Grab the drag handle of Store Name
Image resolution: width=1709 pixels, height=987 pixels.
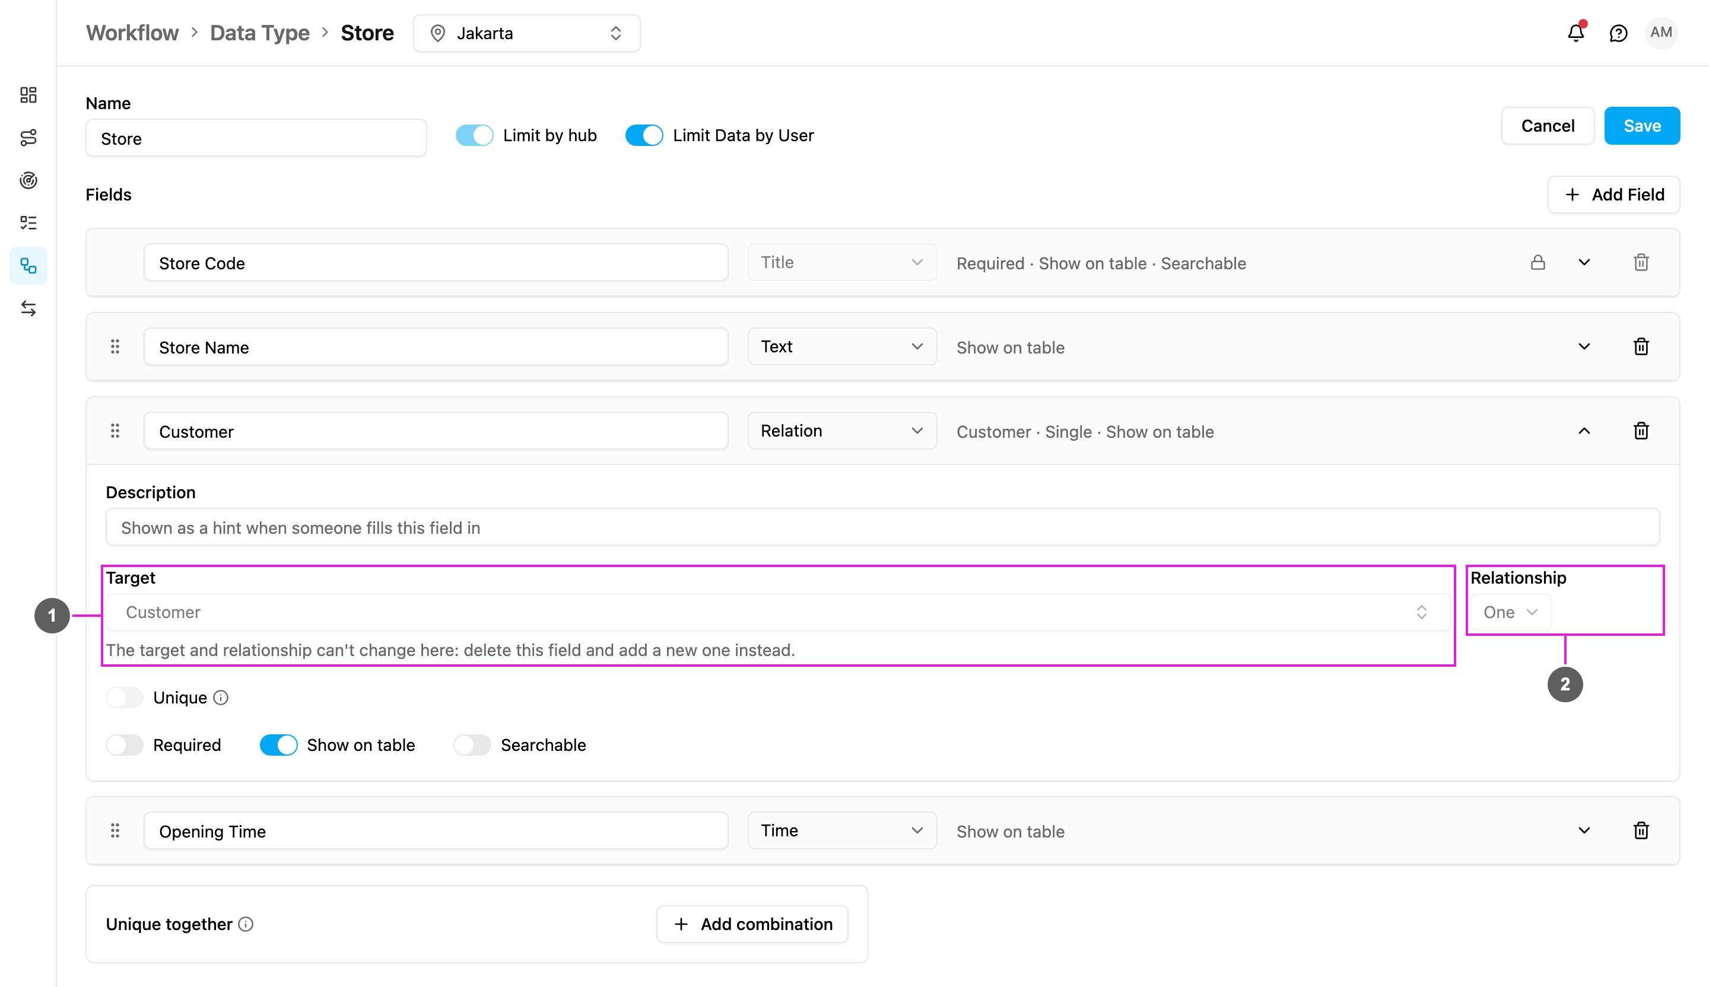115,346
